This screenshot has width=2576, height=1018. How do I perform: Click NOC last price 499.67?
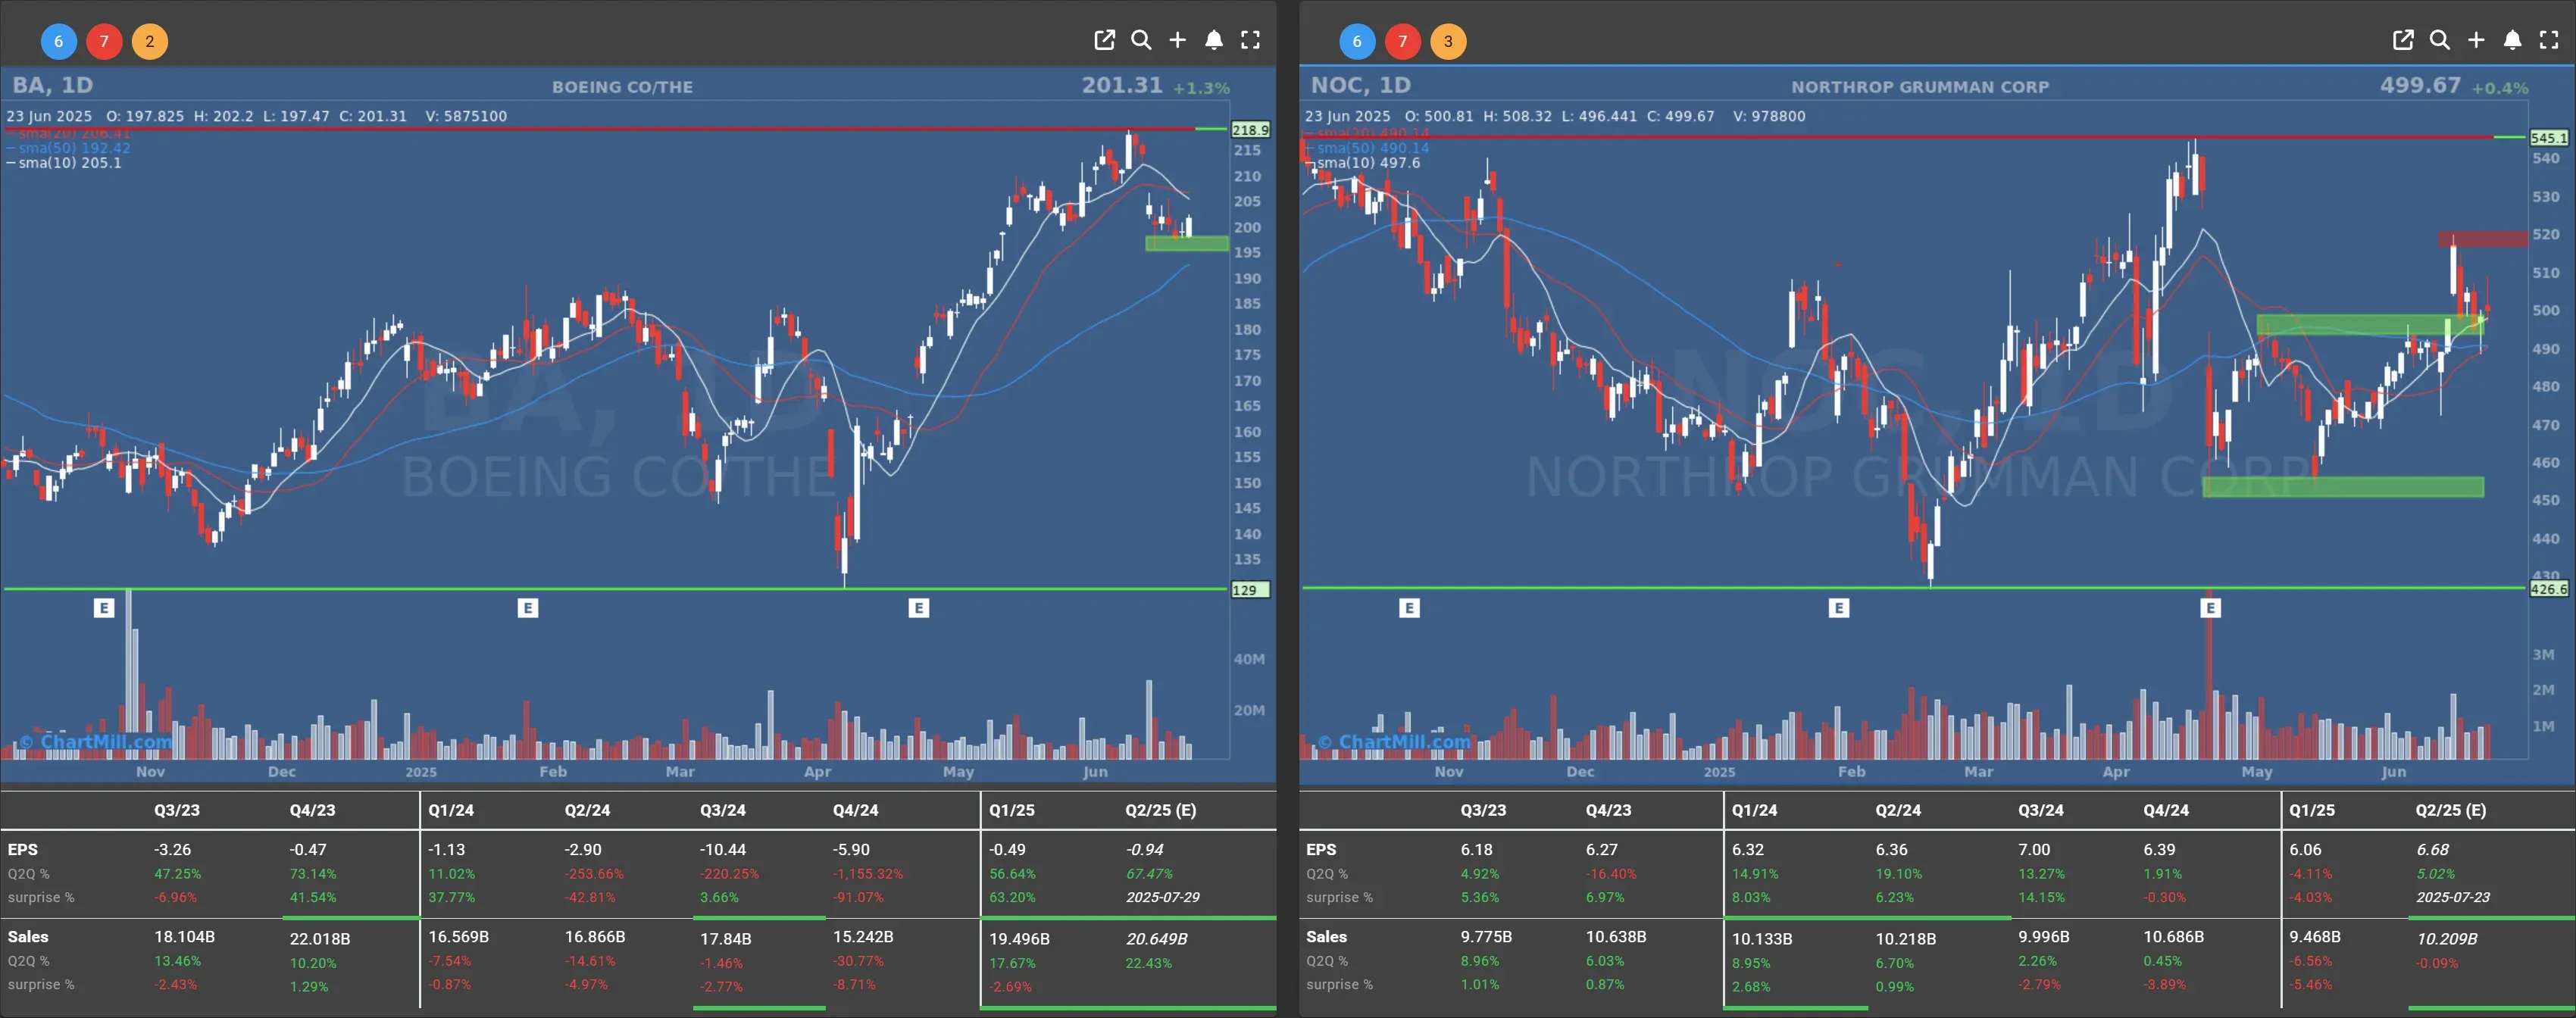pyautogui.click(x=2420, y=85)
